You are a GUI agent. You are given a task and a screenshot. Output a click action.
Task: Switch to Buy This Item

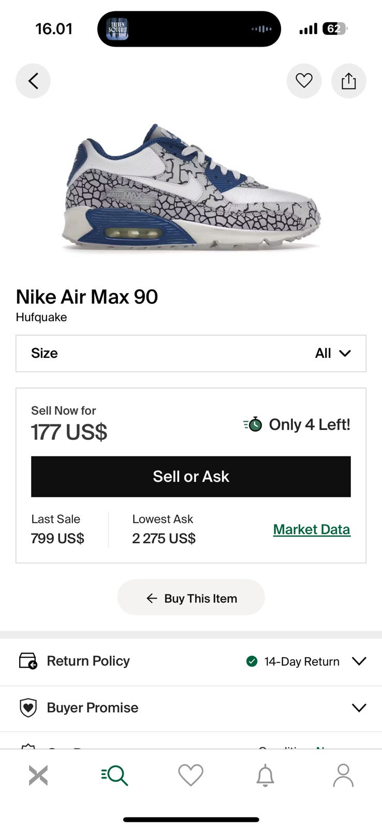[x=191, y=598]
